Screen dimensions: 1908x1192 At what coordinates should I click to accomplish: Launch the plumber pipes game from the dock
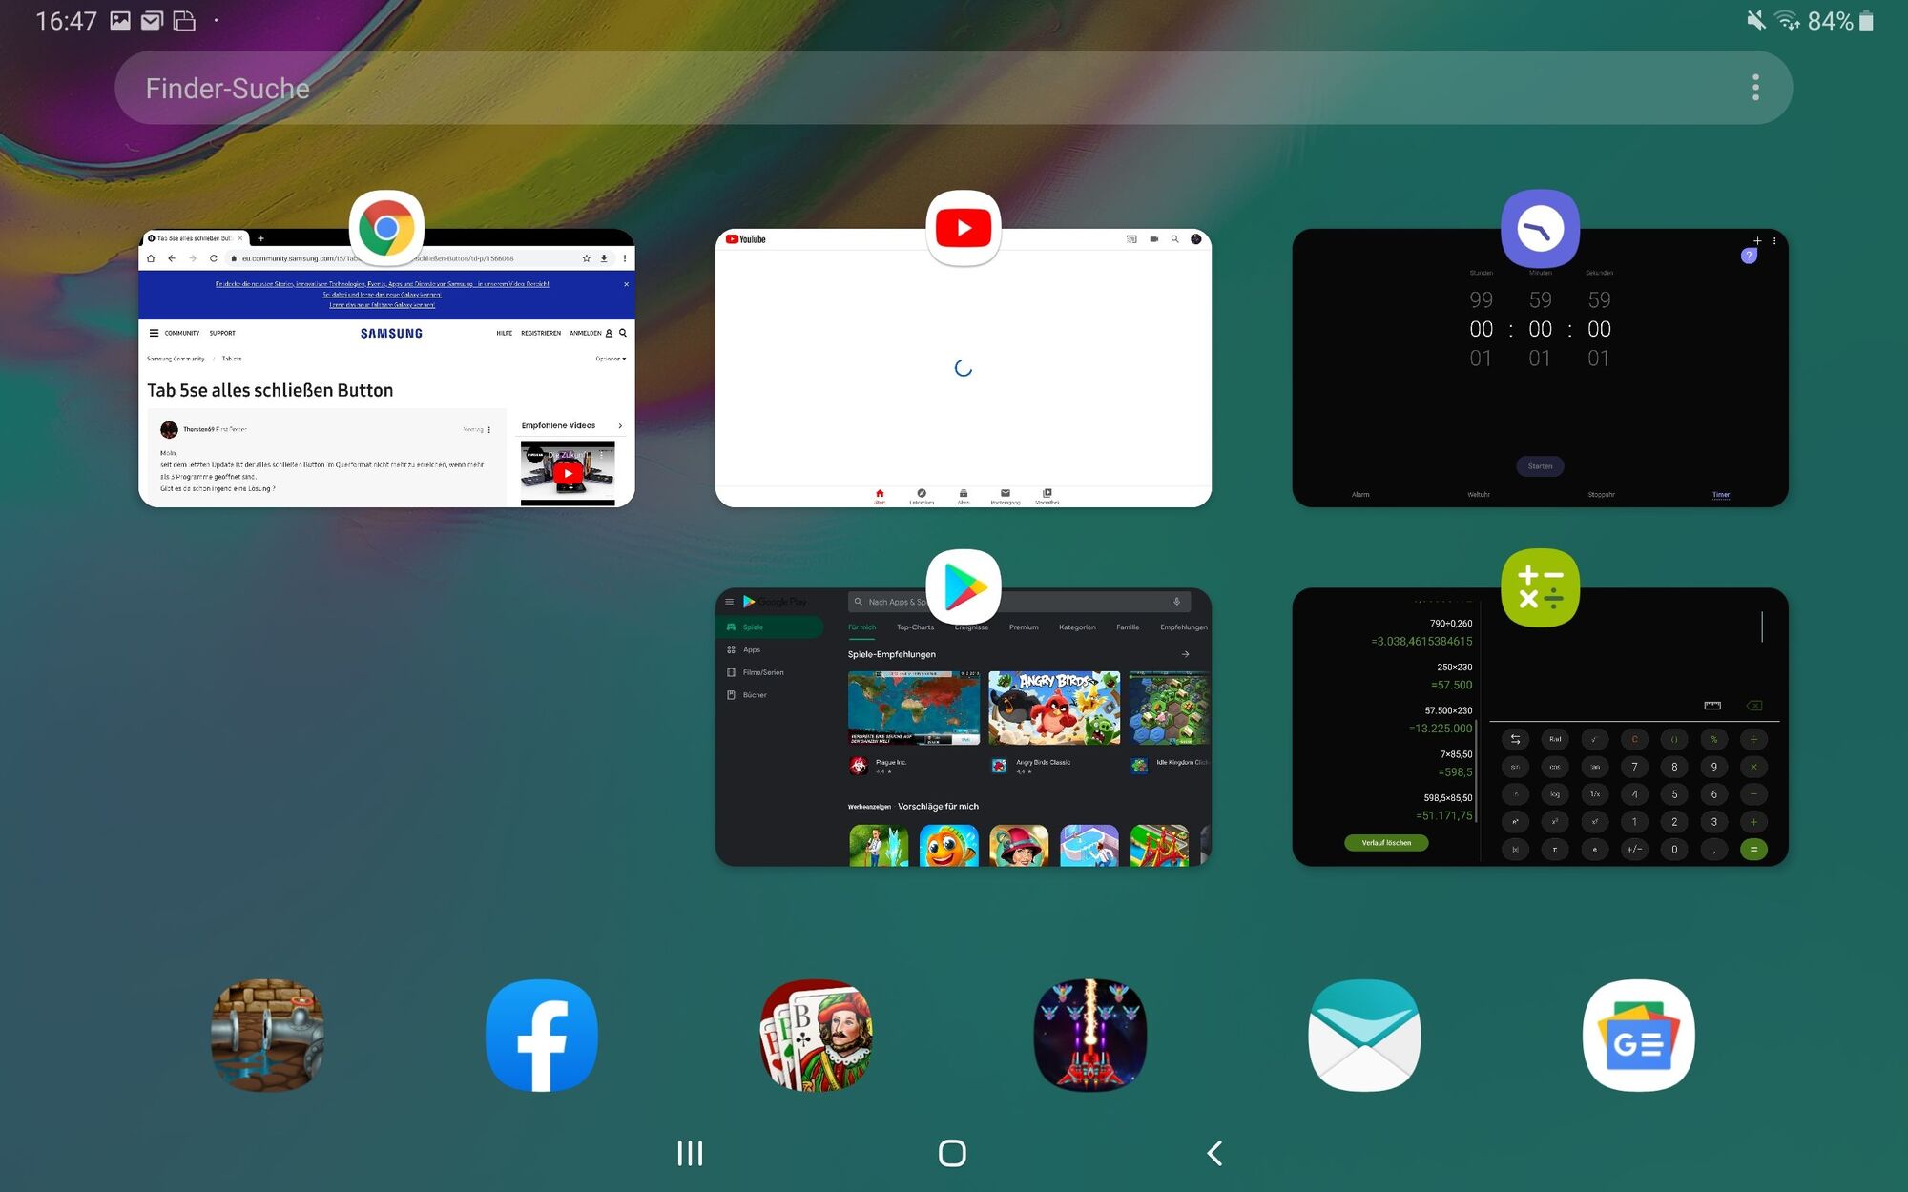[x=267, y=1035]
